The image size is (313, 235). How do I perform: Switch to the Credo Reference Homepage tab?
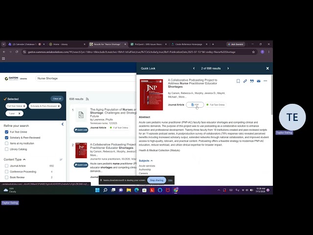(x=189, y=44)
